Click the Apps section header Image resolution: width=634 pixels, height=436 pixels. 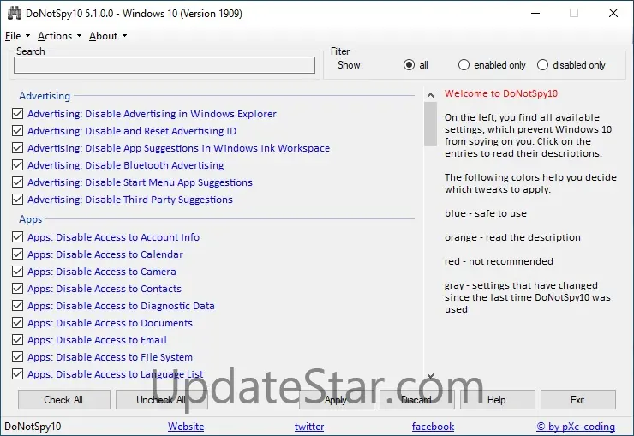click(30, 219)
